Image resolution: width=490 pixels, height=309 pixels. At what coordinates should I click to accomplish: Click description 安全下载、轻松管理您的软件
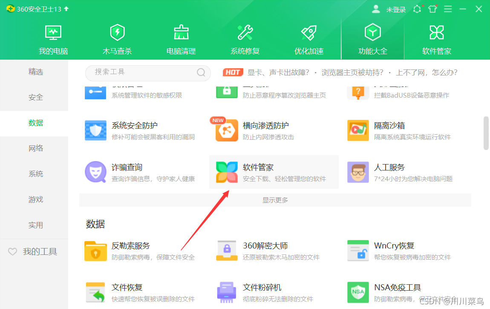[x=284, y=179]
